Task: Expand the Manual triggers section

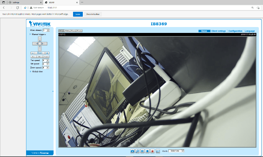Action: point(39,35)
